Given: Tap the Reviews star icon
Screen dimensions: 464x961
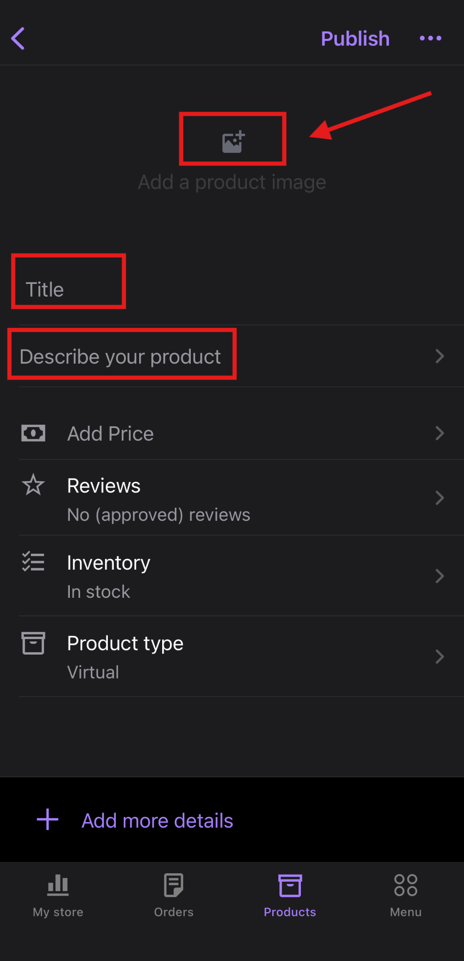Looking at the screenshot, I should (33, 485).
